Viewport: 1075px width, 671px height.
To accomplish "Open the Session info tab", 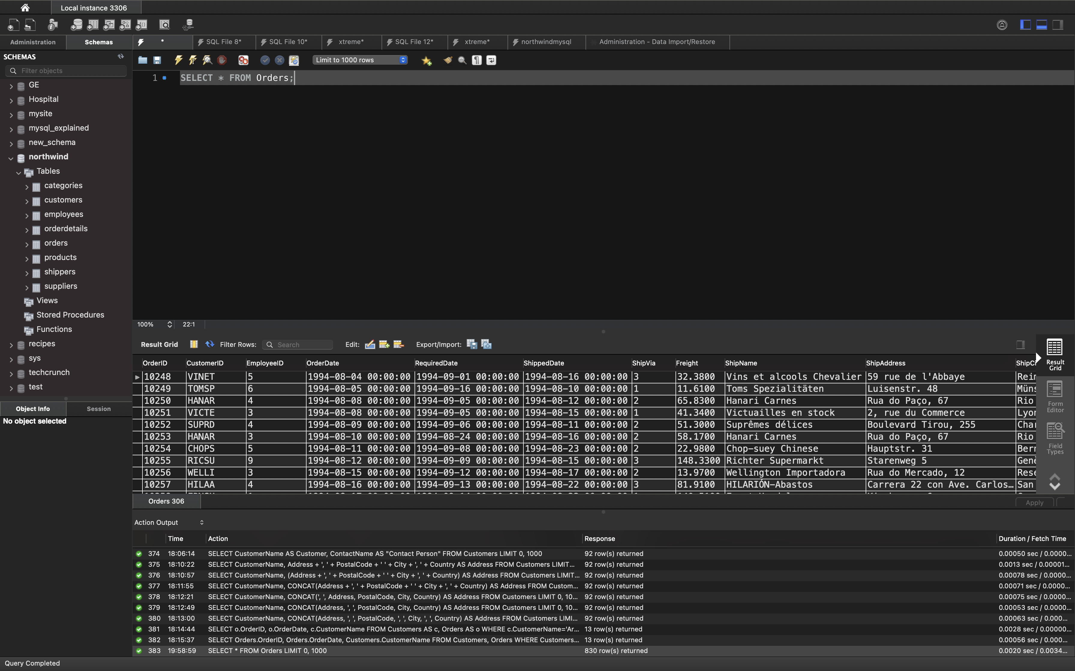I will click(99, 409).
